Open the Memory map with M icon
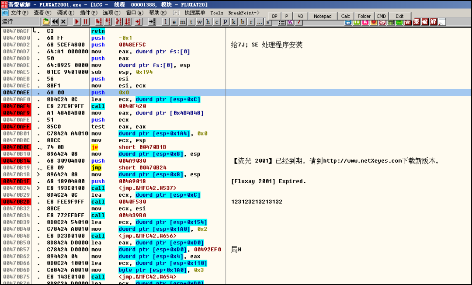This screenshot has width=472, height=285. 182,22
